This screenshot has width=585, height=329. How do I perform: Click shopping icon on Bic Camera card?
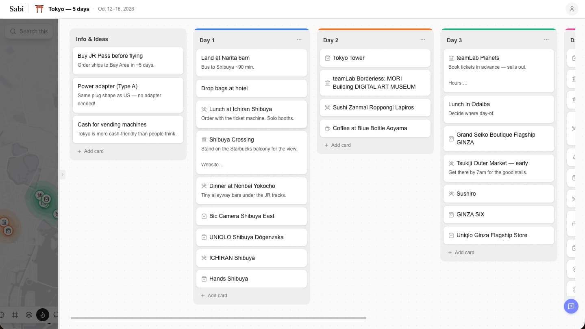[204, 216]
